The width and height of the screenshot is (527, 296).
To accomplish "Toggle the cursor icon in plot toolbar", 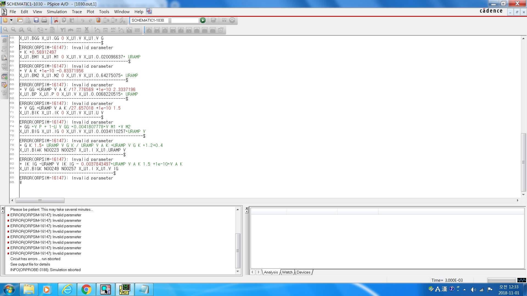I will coord(129,30).
